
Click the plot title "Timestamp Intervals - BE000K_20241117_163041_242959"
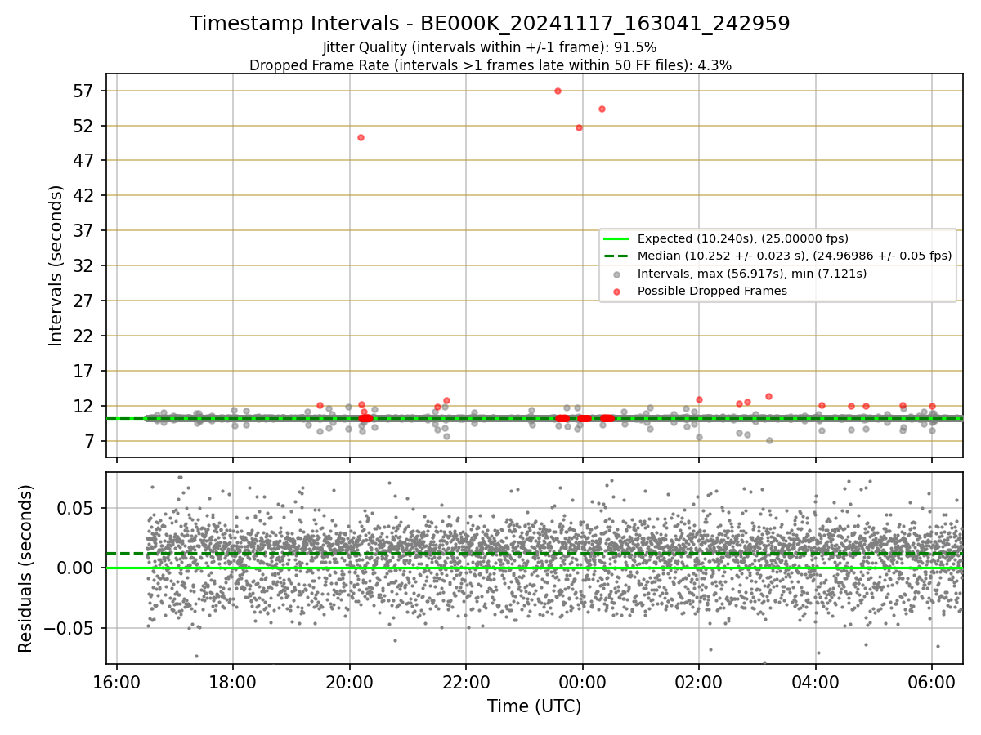[x=490, y=24]
